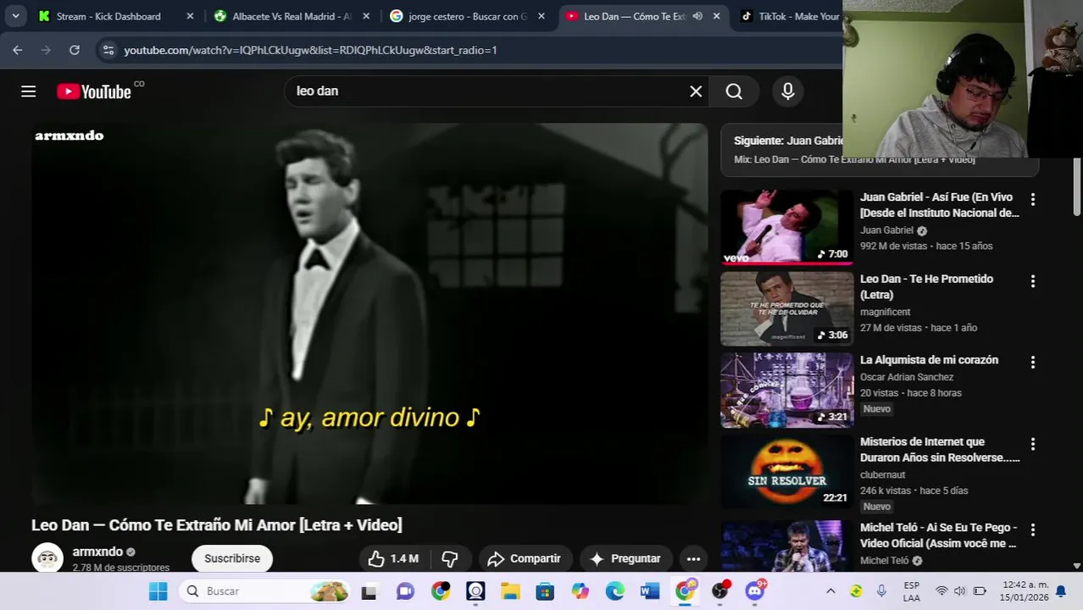Open more actions three-dot menu below video
Viewport: 1083px width, 610px height.
pyautogui.click(x=693, y=558)
